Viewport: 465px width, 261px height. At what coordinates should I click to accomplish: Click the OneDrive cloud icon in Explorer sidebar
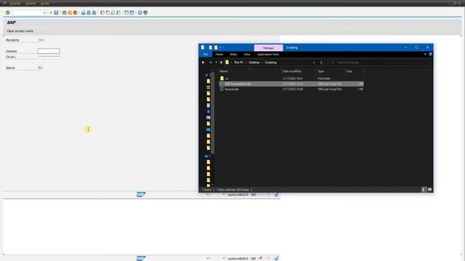(x=206, y=156)
